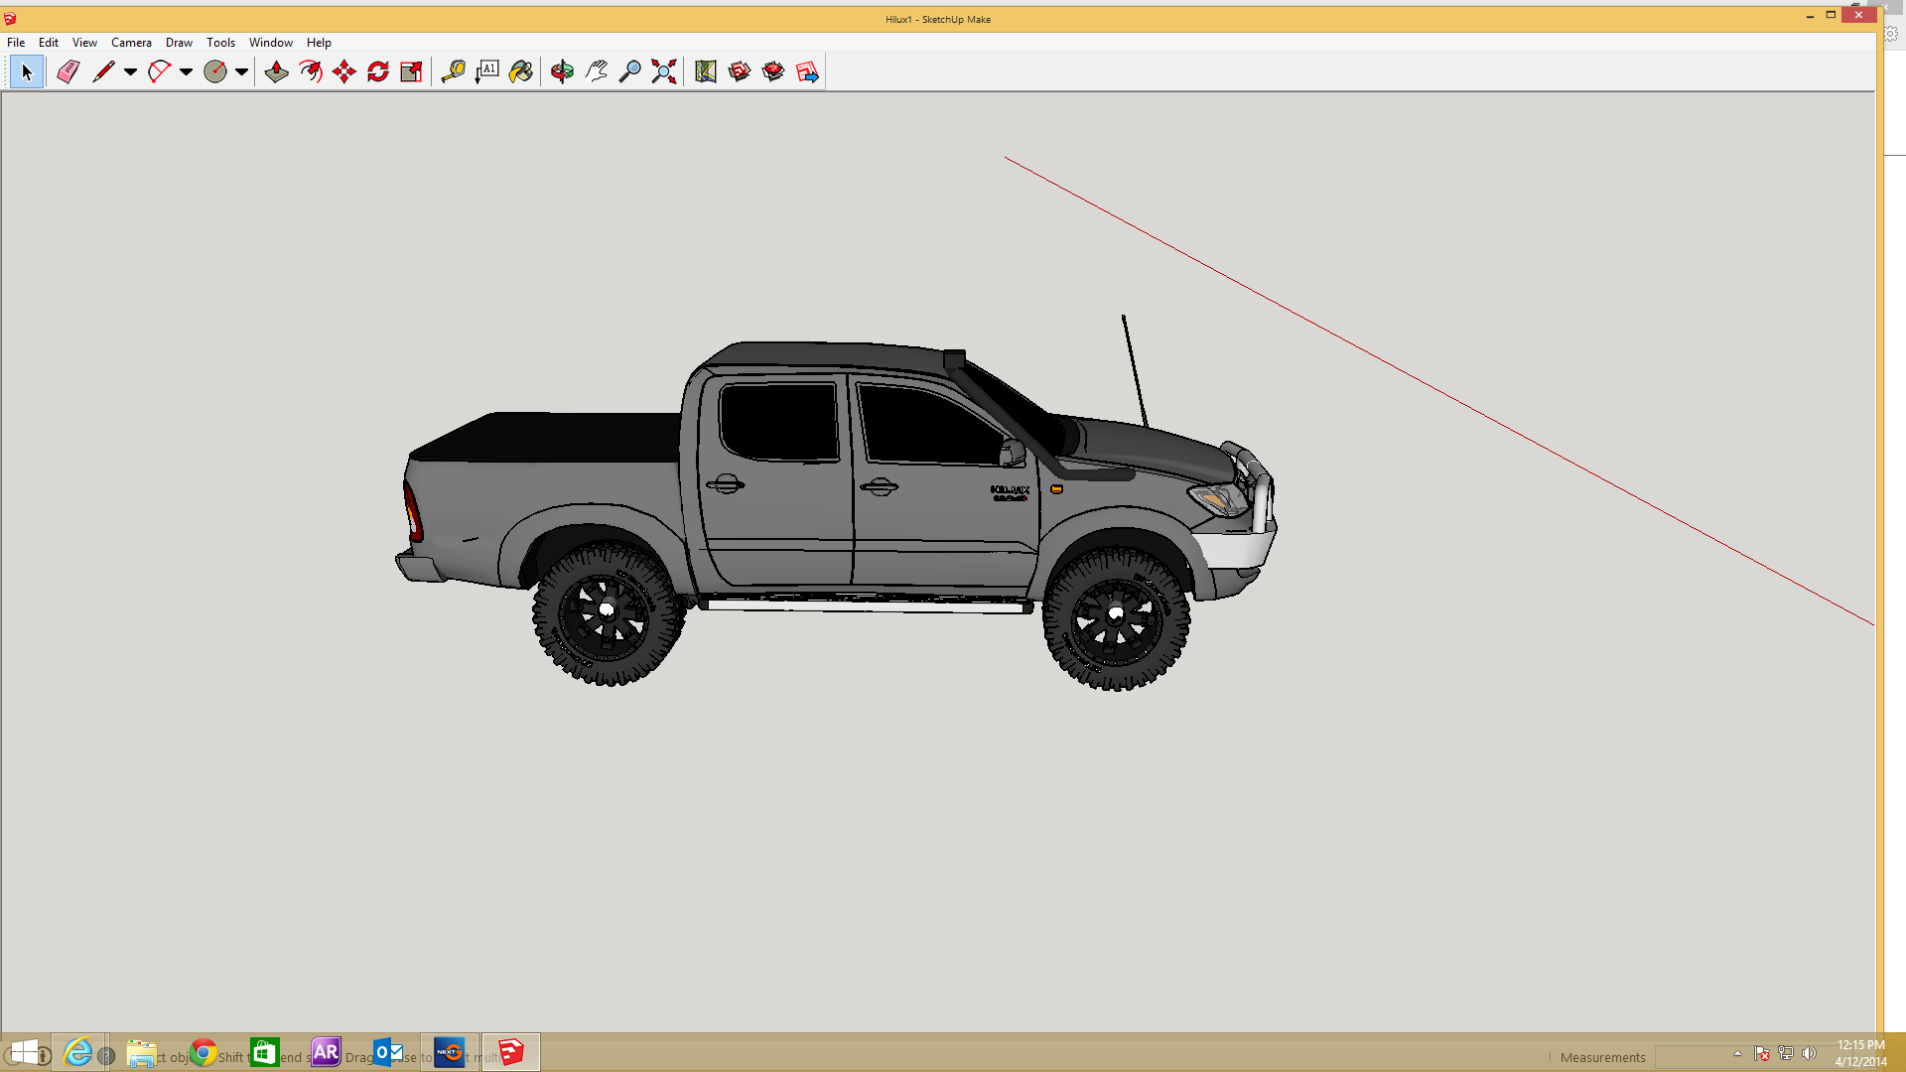This screenshot has width=1906, height=1072.
Task: Click the Zoom Extents tool
Action: tap(663, 71)
